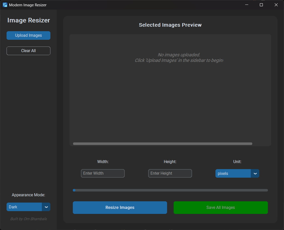The height and width of the screenshot is (230, 284).
Task: Click the Appearance Mode dropdown arrow
Action: coord(46,207)
